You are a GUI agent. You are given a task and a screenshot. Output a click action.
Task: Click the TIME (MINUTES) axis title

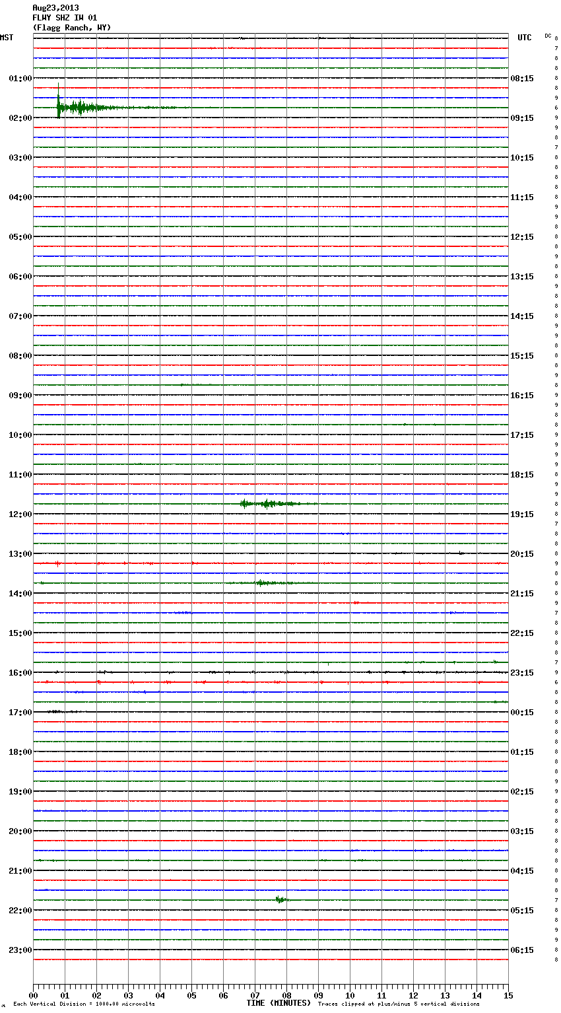pos(279,1003)
